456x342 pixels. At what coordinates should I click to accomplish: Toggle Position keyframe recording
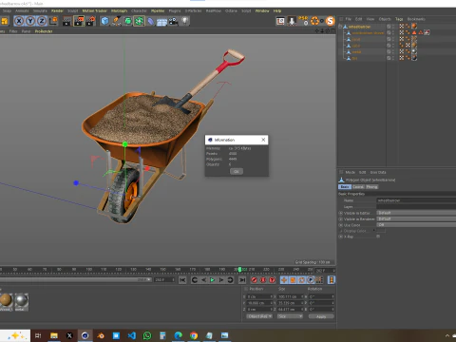point(284,280)
